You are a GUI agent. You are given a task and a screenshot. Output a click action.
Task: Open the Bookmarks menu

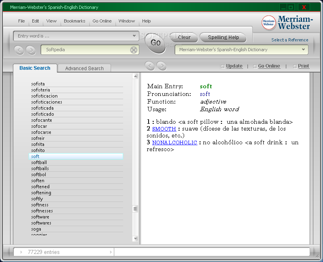coord(74,21)
